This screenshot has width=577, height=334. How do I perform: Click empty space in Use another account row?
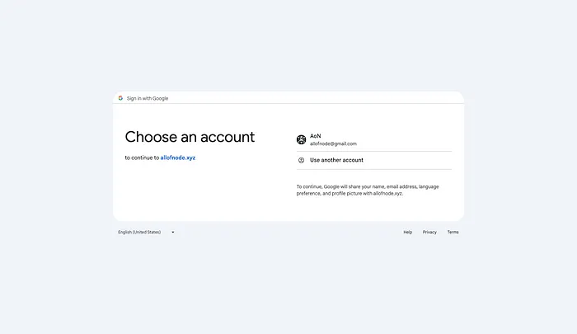point(408,161)
